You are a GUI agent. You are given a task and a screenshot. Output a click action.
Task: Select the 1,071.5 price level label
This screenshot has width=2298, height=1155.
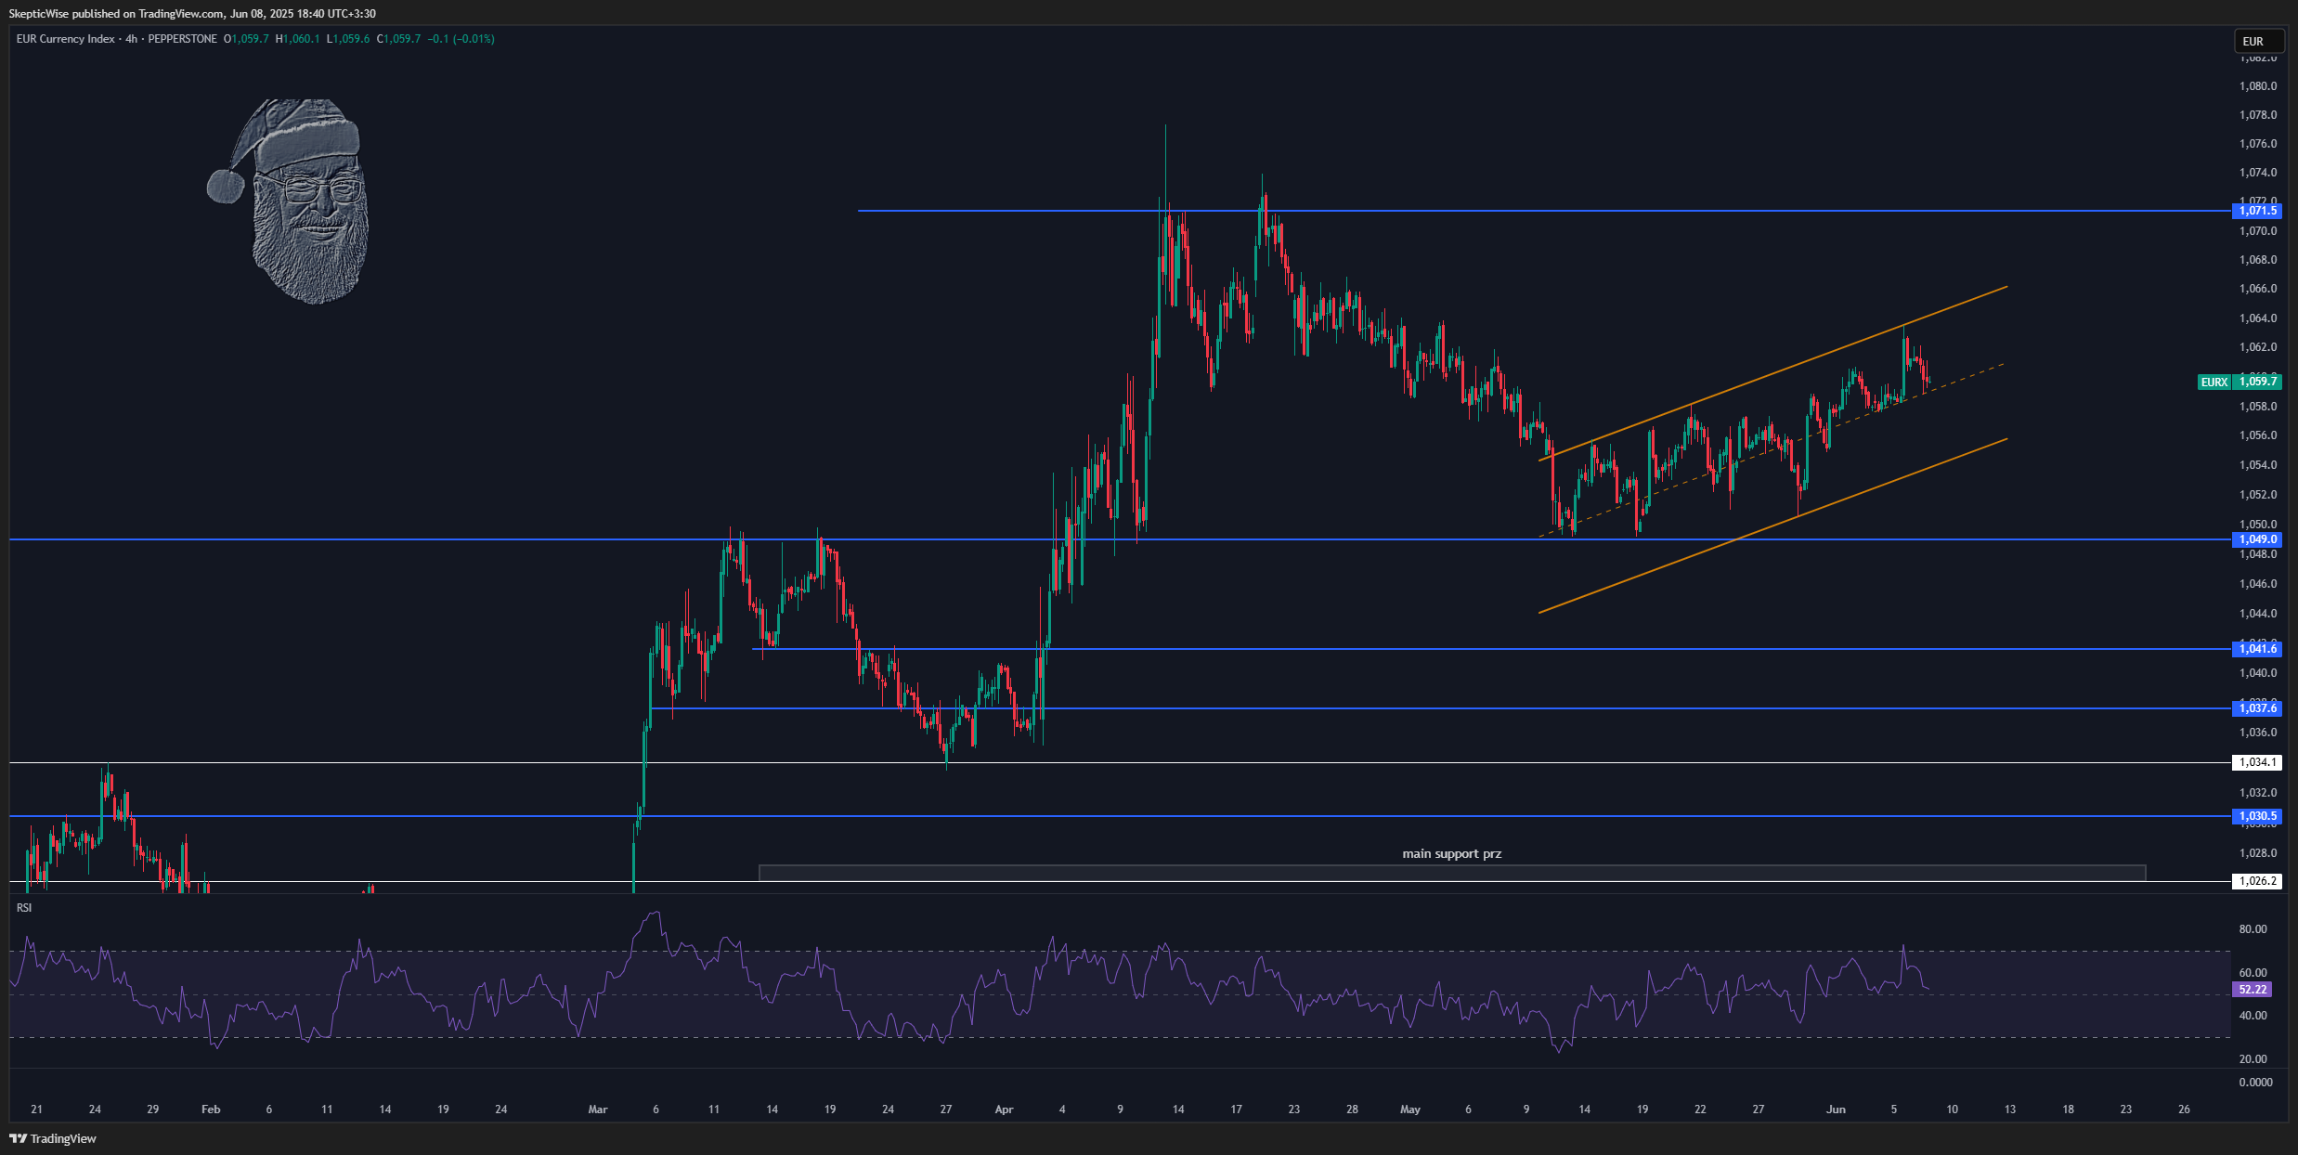click(x=2257, y=211)
